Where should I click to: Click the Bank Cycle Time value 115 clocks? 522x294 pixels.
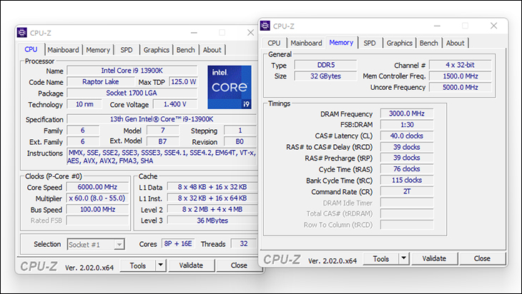[x=407, y=181]
